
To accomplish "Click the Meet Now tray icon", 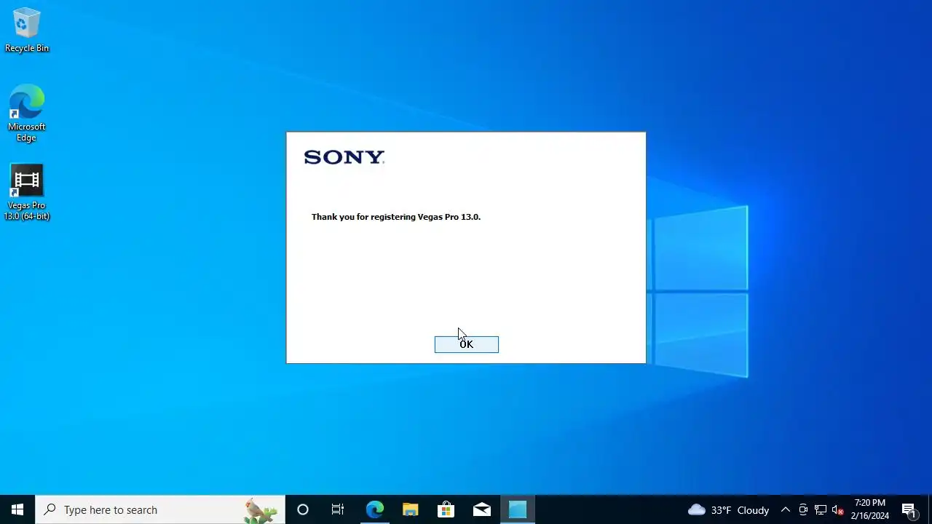I will (x=803, y=509).
